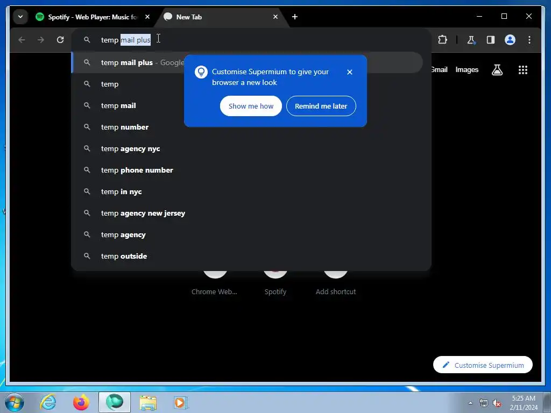The image size is (551, 413).
Task: Select the plain 'temp' suggestion
Action: coord(247,84)
